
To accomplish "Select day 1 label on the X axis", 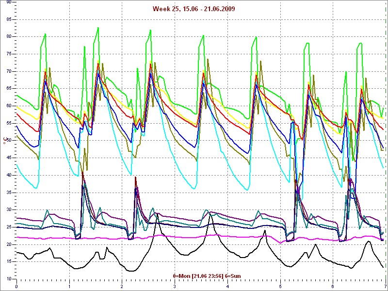I will pos(69,287).
